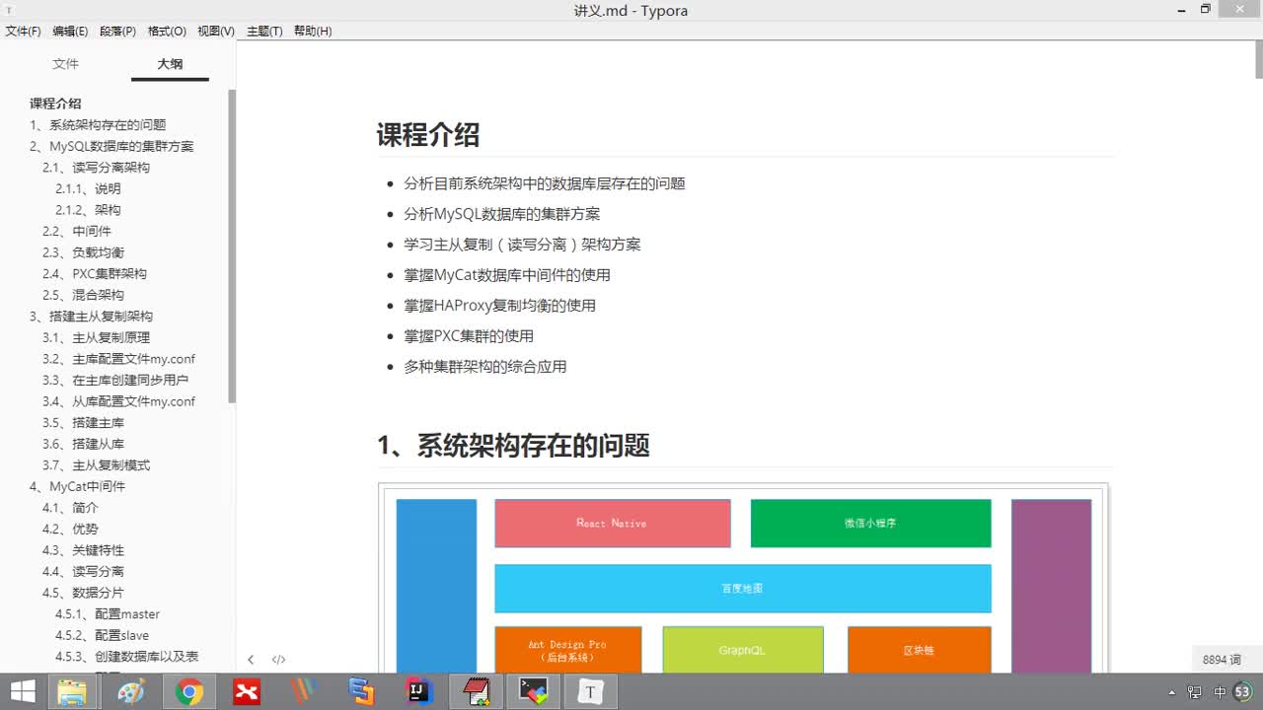Click the architecture diagram image
This screenshot has width=1263, height=710.
tap(743, 579)
